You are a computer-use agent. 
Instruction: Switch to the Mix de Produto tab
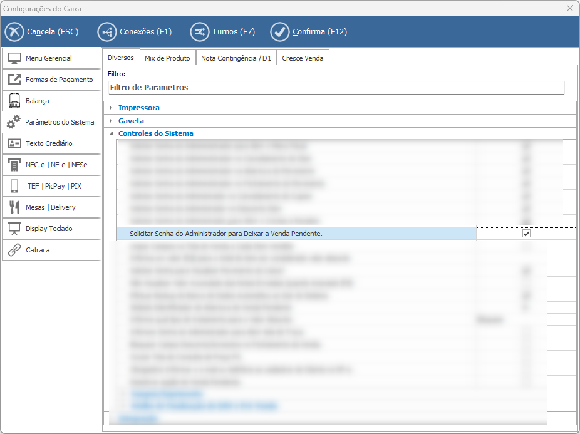(167, 58)
